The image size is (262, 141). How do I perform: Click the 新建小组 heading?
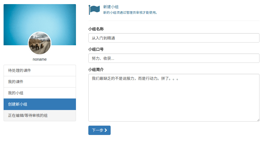(x=111, y=7)
